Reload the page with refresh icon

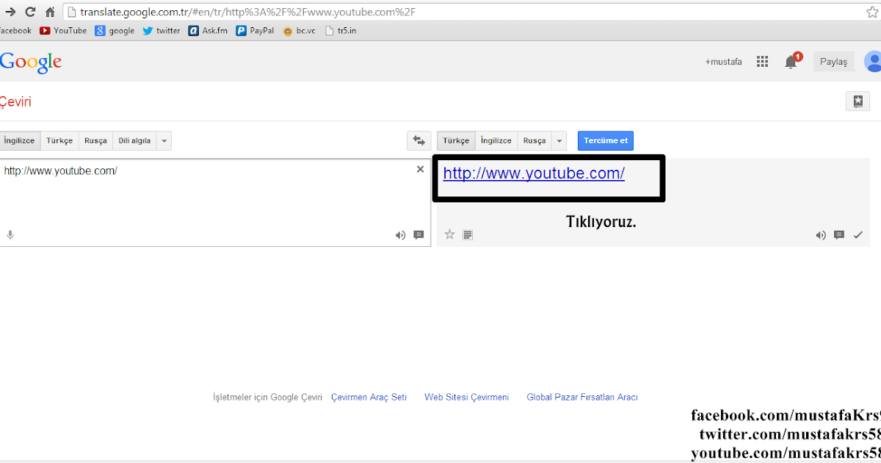coord(30,12)
